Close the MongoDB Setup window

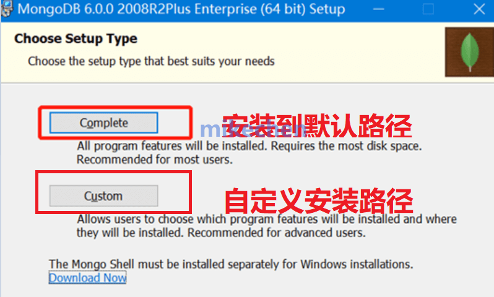pos(479,9)
